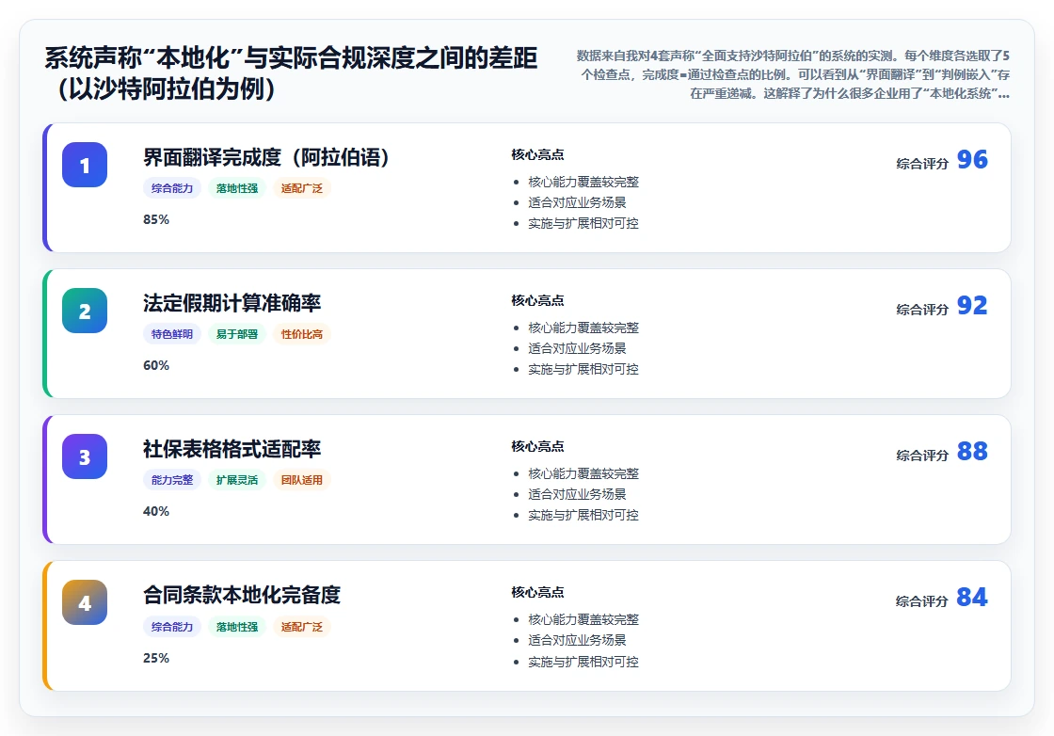Click 综合评分 label next to 96
The image size is (1054, 736).
click(x=922, y=164)
